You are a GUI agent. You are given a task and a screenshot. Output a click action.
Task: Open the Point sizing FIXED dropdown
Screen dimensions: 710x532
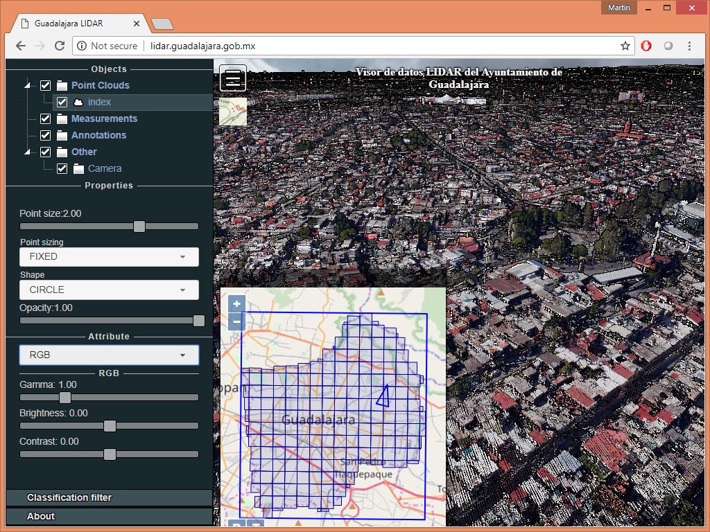[x=109, y=256]
